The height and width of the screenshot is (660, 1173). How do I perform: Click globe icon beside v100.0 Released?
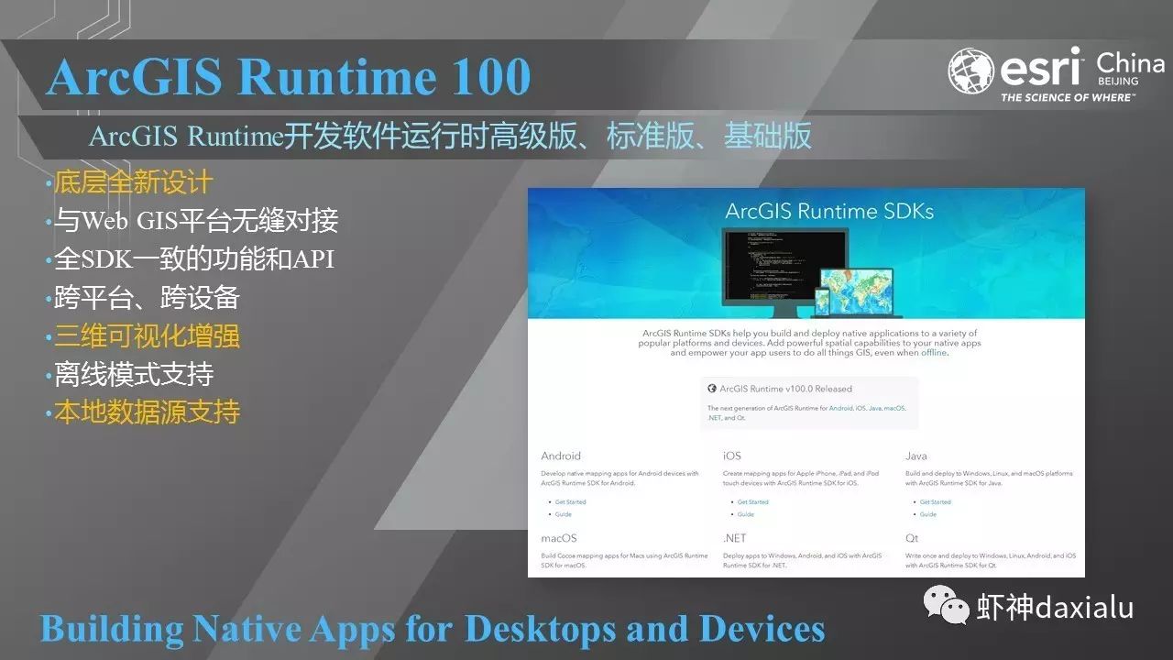click(712, 389)
